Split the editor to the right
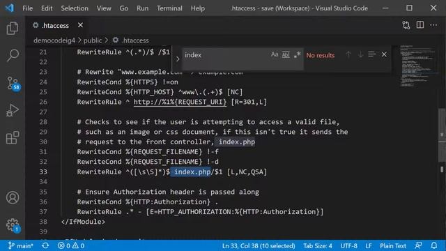 pos(420,25)
